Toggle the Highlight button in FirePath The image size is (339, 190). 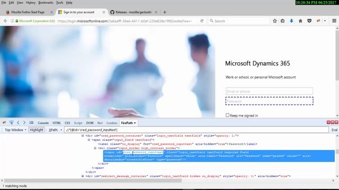coord(37,130)
